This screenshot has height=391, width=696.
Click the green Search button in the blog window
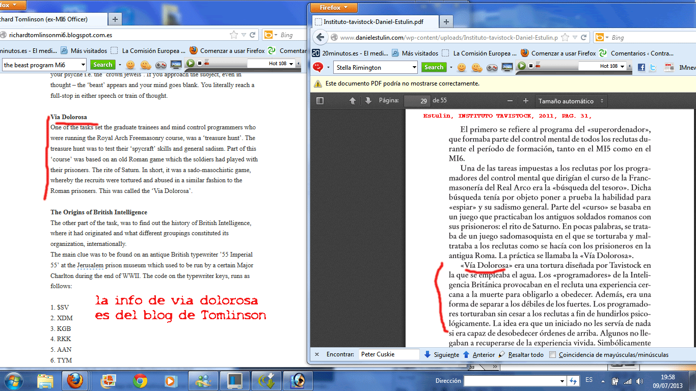(102, 65)
